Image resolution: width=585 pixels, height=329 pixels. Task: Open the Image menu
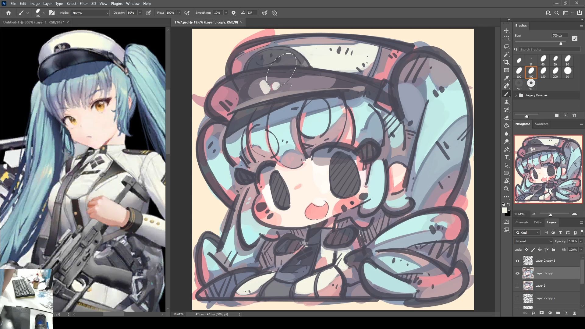[x=34, y=4]
